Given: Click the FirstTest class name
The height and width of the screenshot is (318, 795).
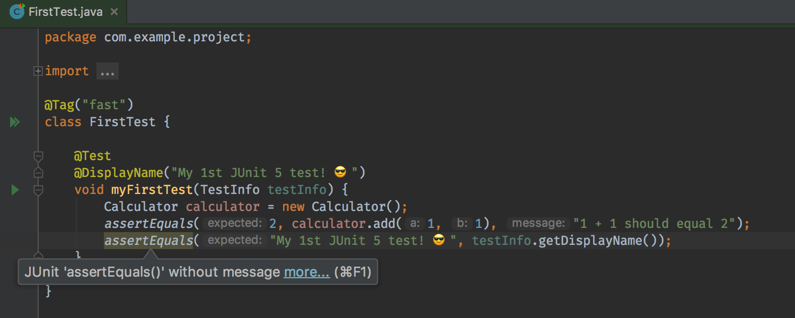Looking at the screenshot, I should click(x=122, y=122).
